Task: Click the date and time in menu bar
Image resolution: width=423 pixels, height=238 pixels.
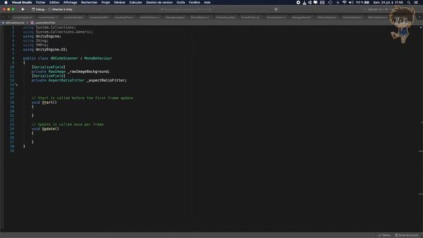Action: coord(388,3)
